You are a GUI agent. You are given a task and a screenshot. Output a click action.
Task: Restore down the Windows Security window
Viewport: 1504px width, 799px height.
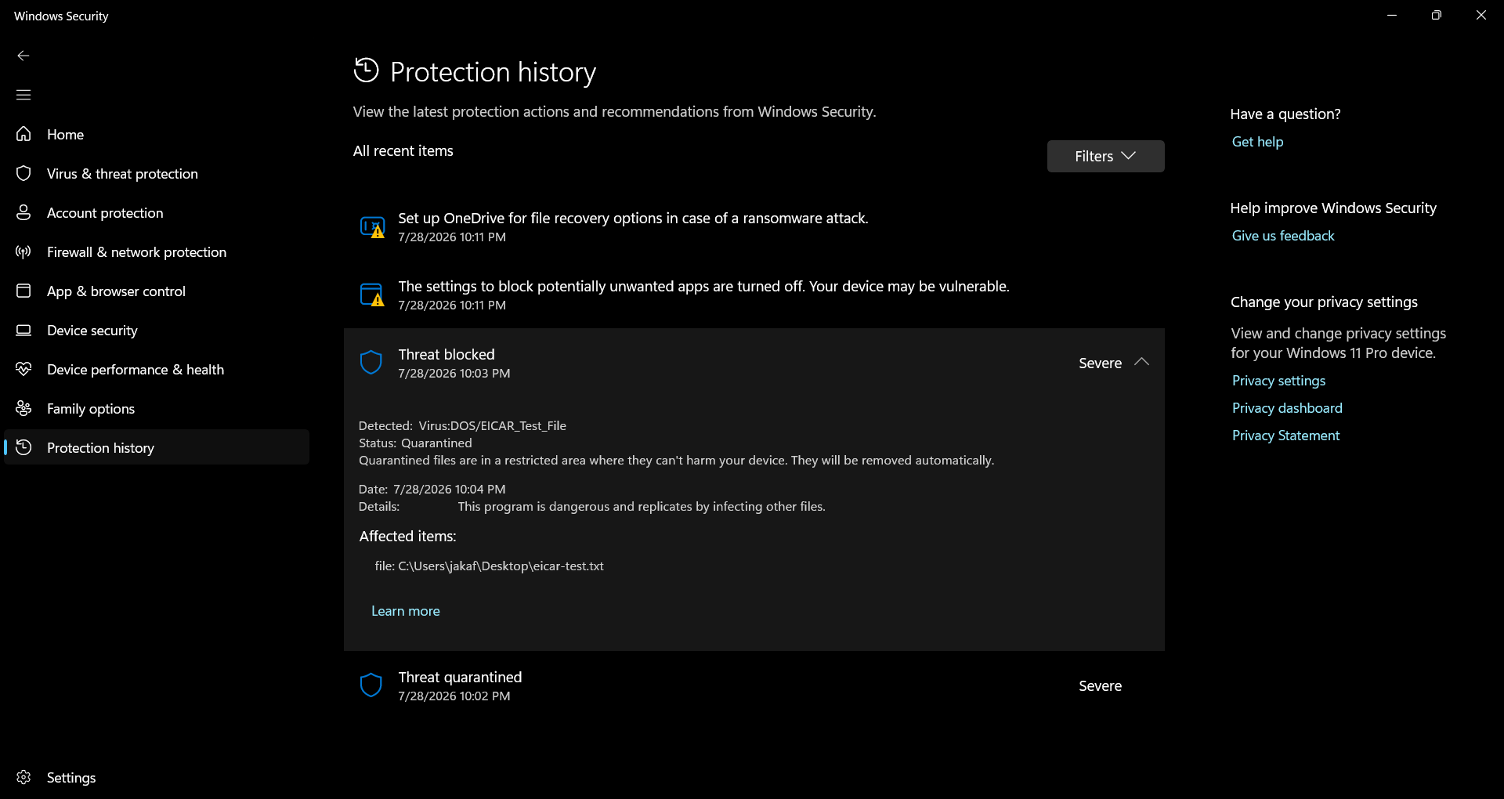click(1436, 16)
